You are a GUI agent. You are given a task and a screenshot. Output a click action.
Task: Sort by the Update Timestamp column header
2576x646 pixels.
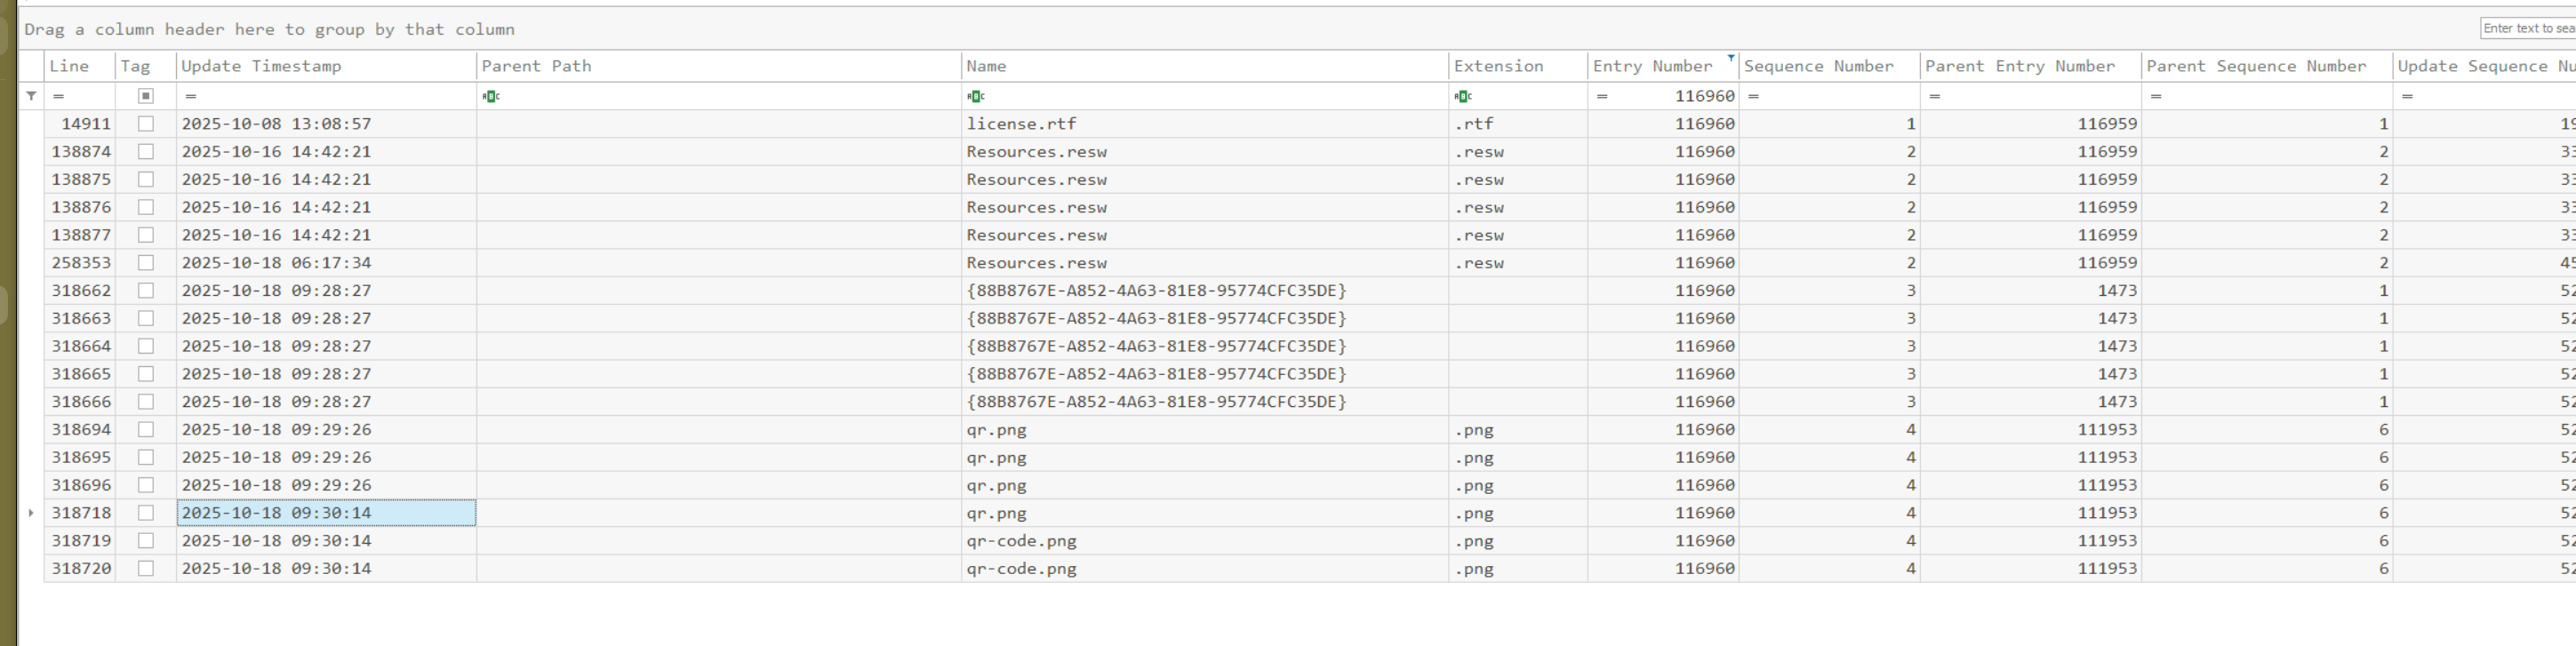pos(326,66)
